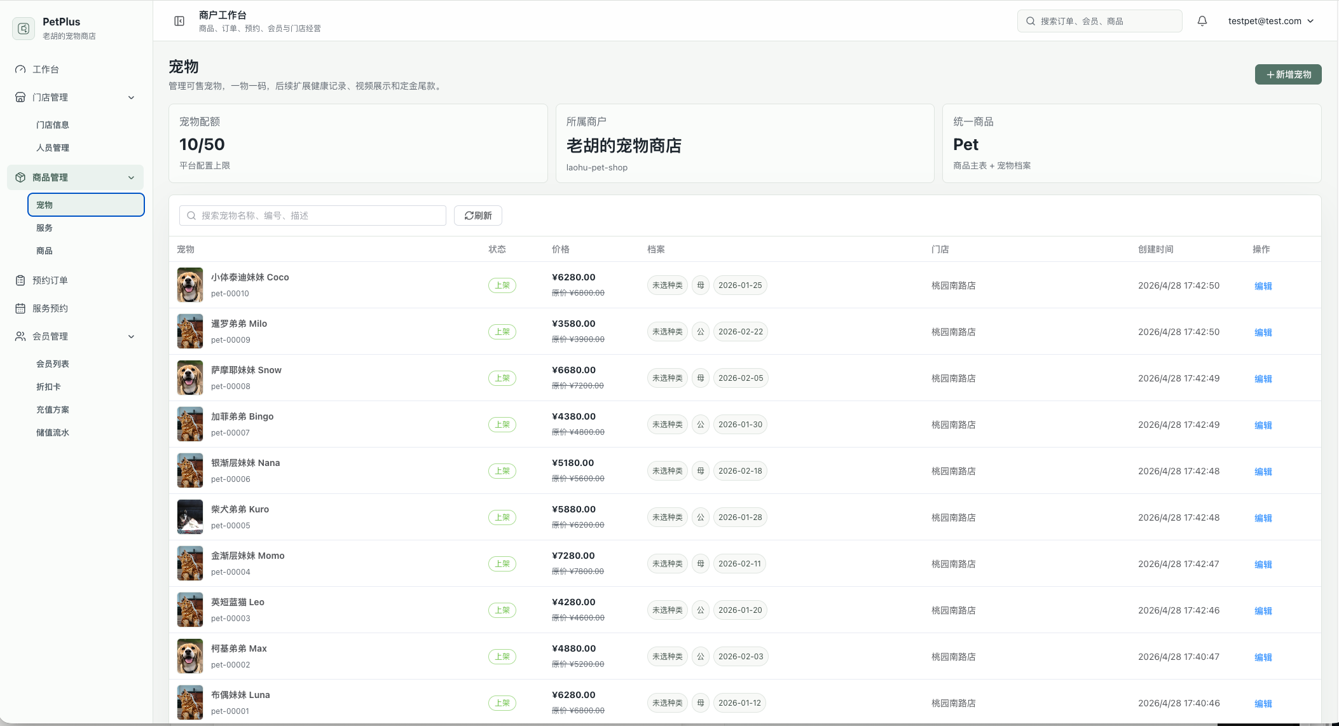Click pet code pet-00003
1339x726 pixels.
[x=231, y=619]
